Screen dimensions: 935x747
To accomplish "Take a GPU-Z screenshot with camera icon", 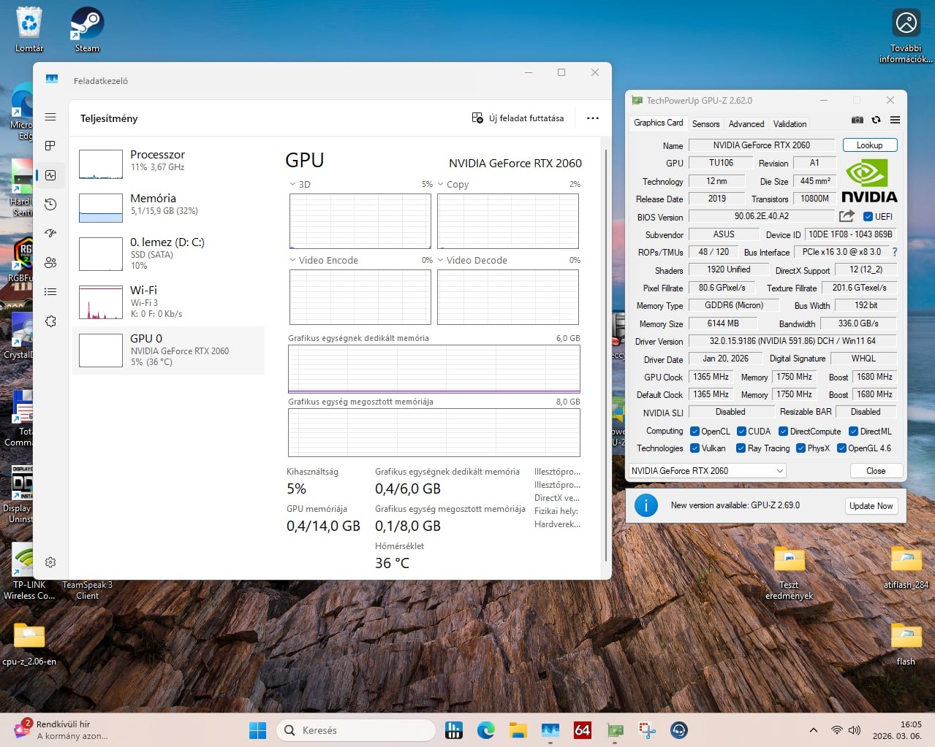I will [x=858, y=120].
